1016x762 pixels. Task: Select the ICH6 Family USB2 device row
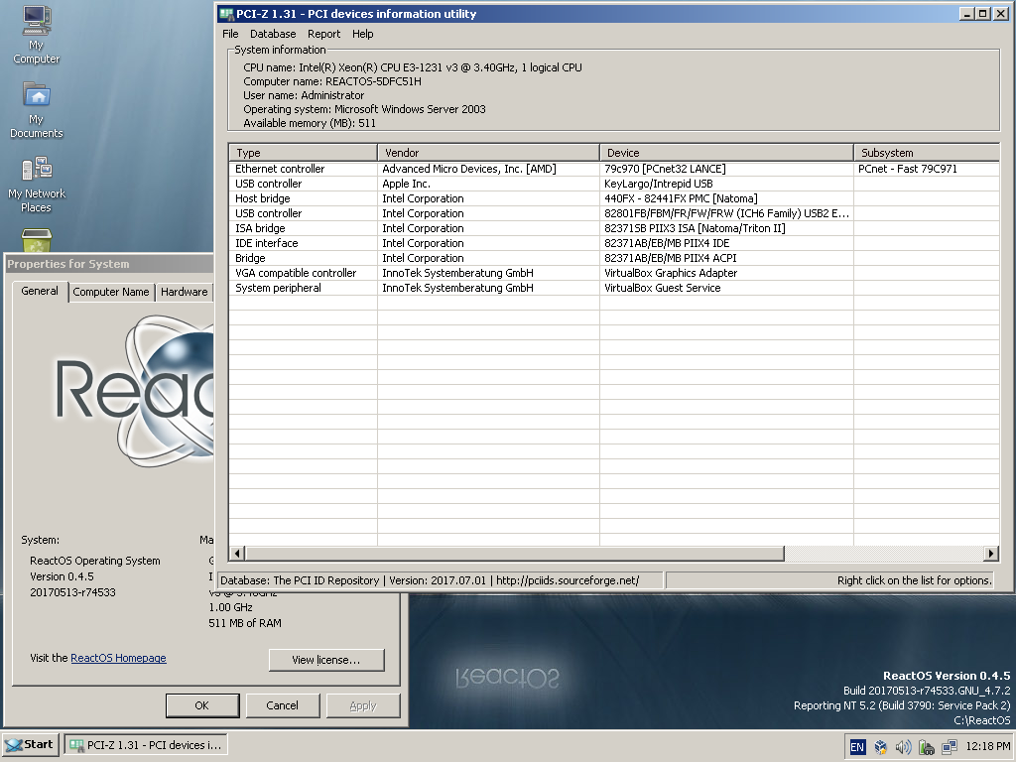pos(613,213)
